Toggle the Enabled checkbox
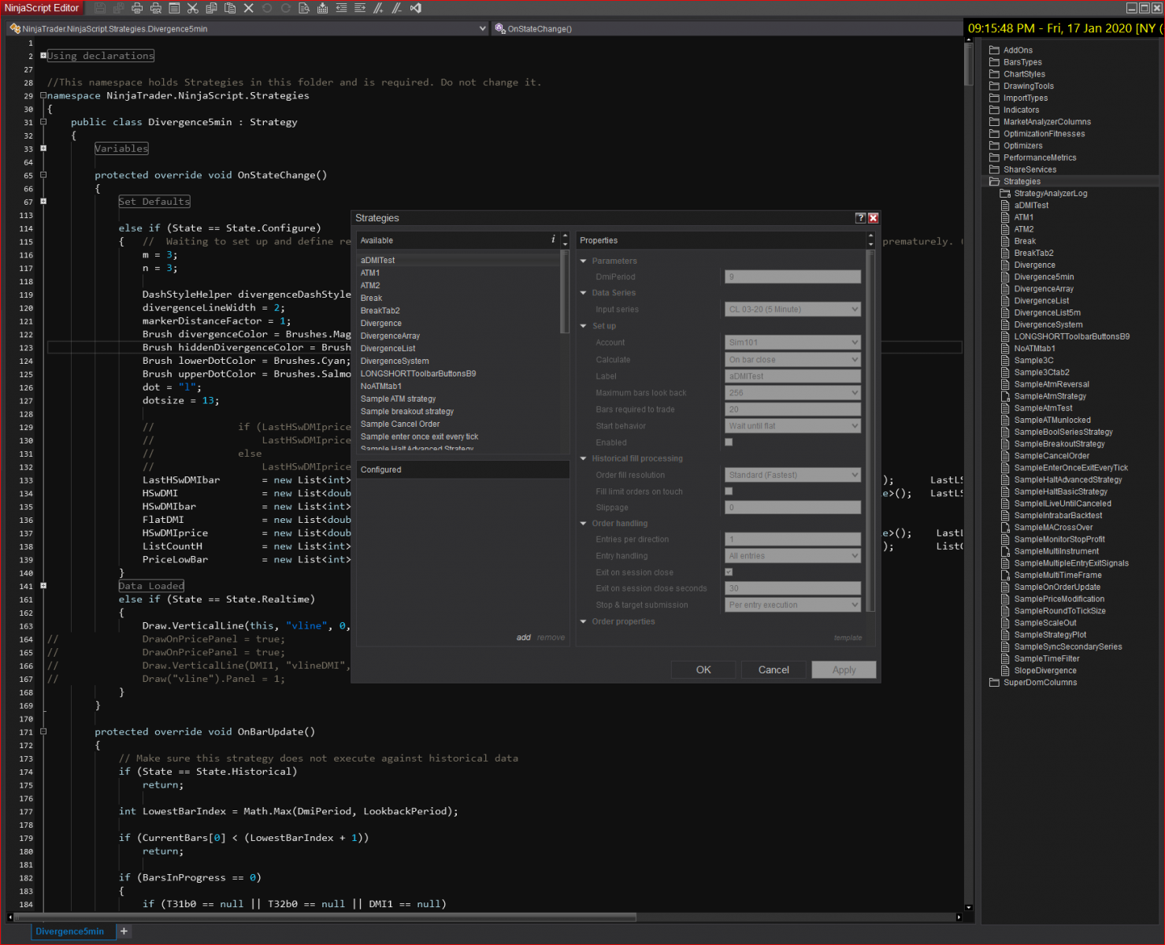 point(729,443)
